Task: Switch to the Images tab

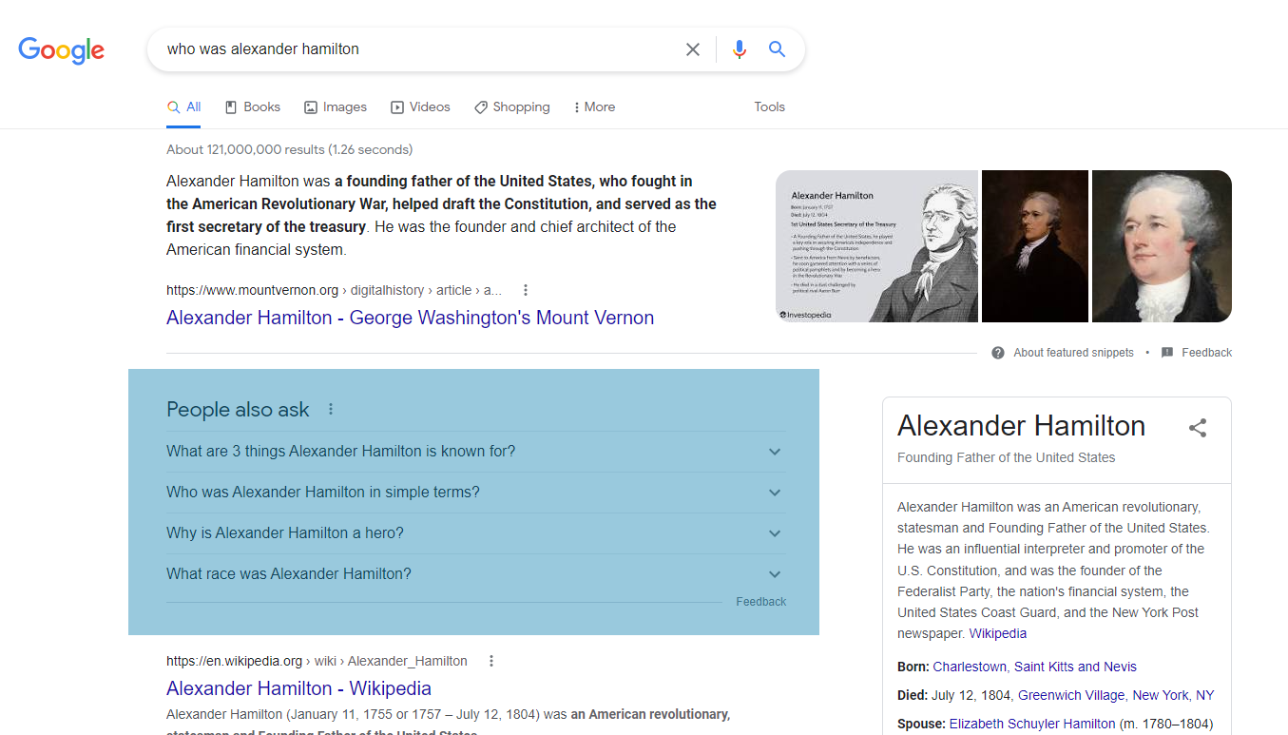Action: point(336,107)
